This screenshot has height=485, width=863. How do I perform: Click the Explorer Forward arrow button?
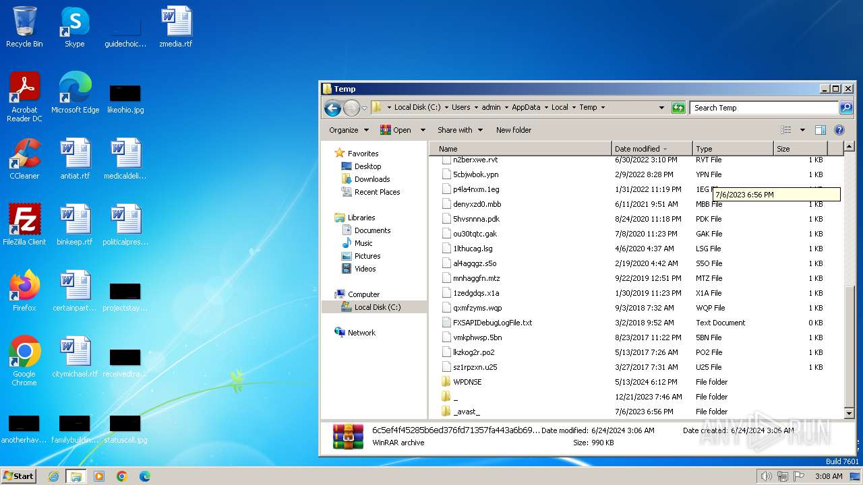click(351, 108)
